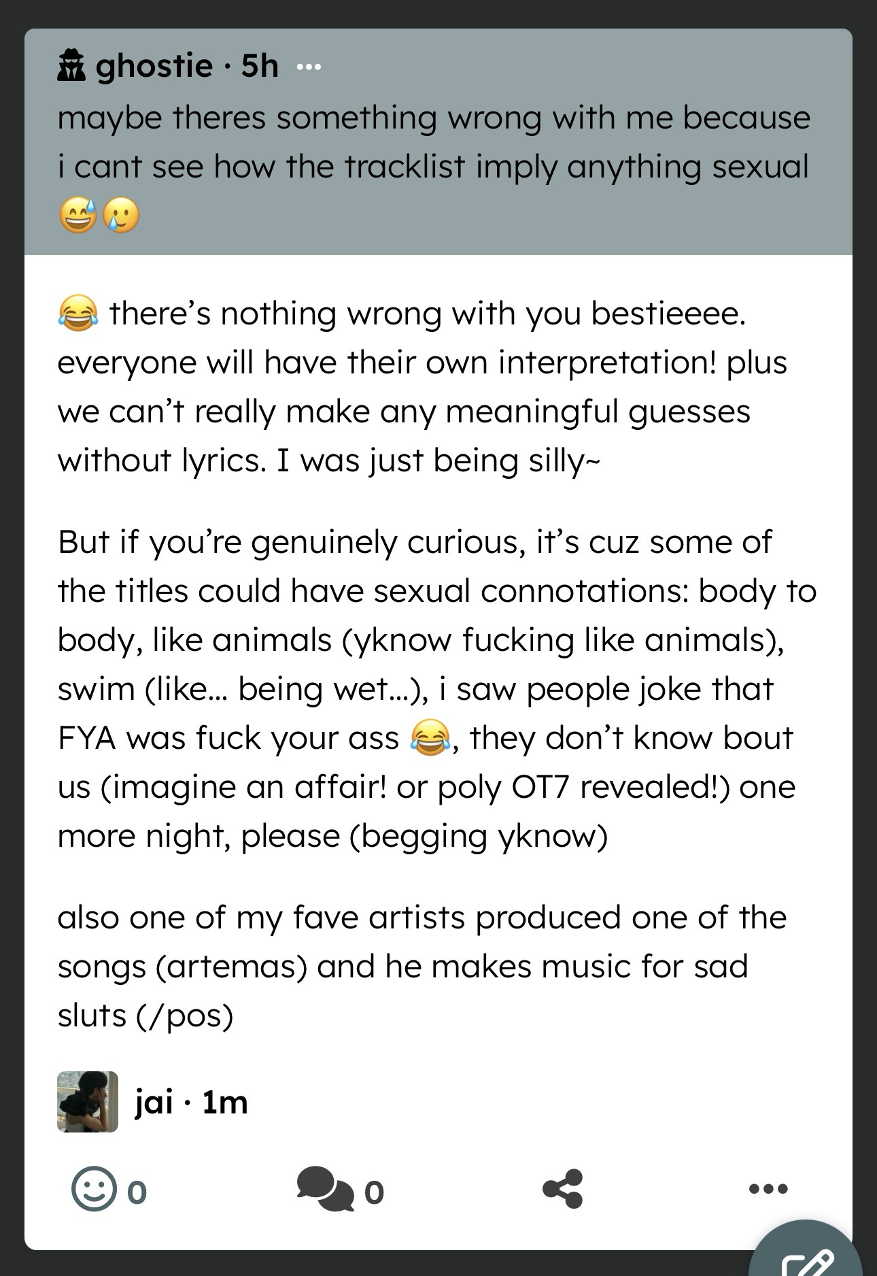Select the question text about the tracklist

click(x=433, y=142)
